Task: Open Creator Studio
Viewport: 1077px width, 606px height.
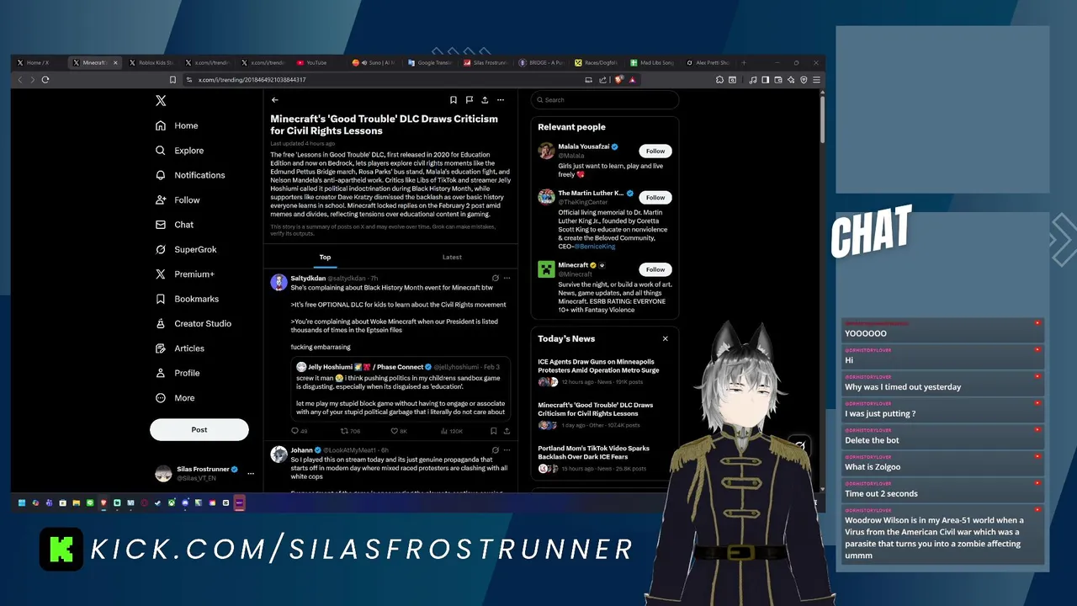Action: point(194,323)
